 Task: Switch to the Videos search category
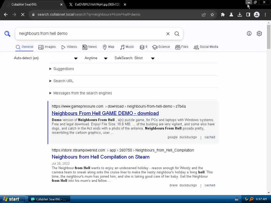(x=69, y=47)
